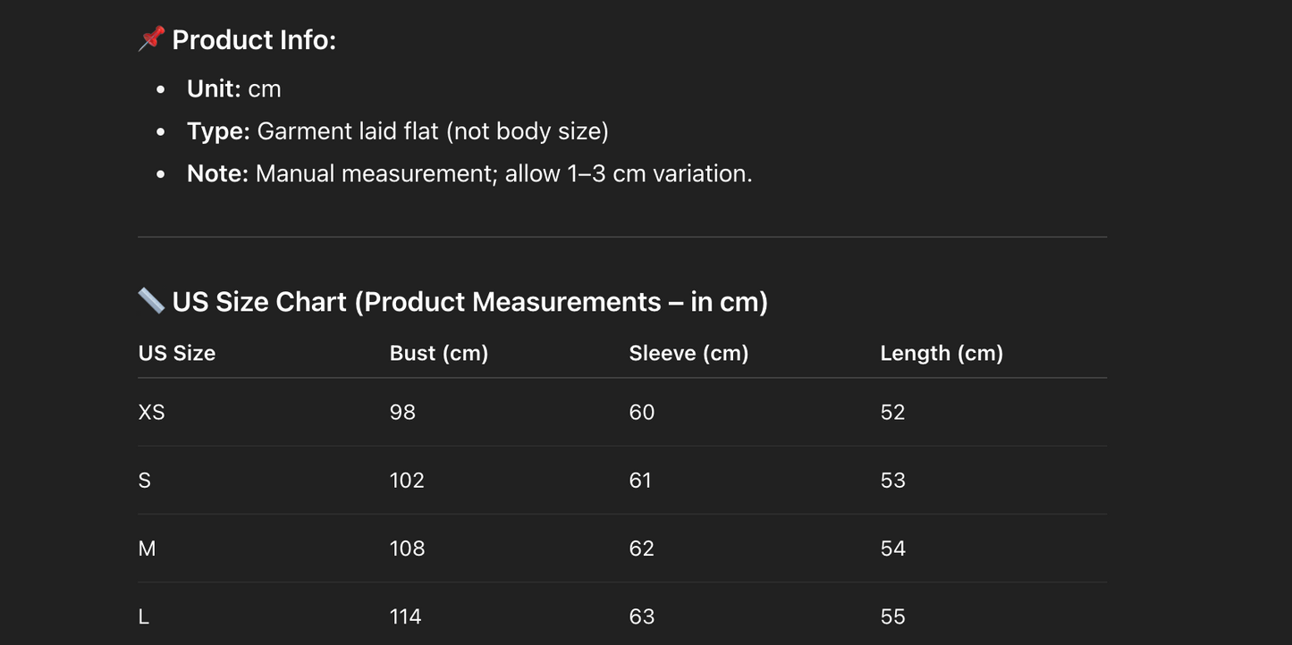Click the length value 55 for size L

893,617
